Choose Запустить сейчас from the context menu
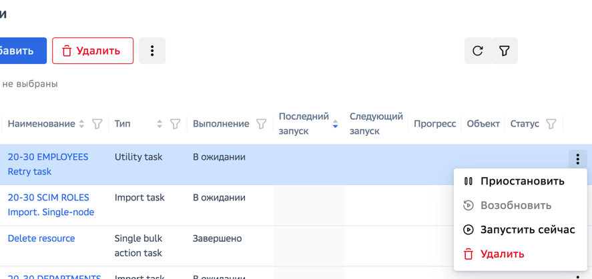Screen dimensions: 592x279 [x=521, y=230]
